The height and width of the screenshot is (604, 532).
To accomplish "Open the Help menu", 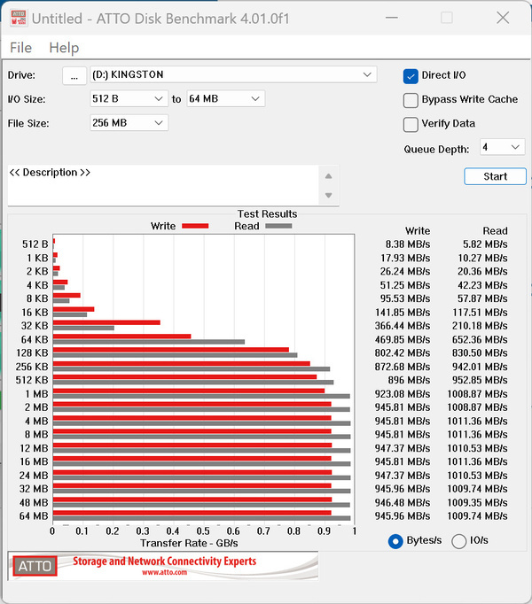I will coord(64,48).
